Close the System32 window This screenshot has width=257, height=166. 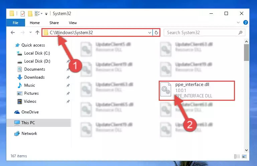pyautogui.click(x=241, y=13)
